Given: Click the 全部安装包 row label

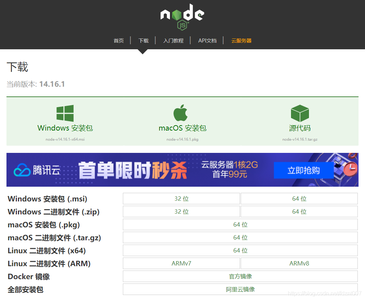Looking at the screenshot, I should 26,290.
